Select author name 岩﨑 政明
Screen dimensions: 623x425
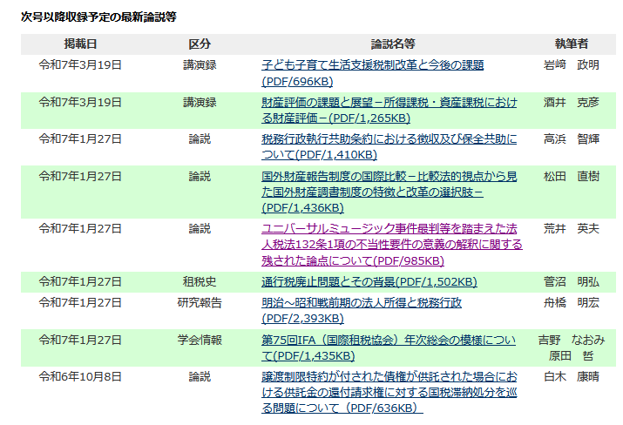pos(571,64)
